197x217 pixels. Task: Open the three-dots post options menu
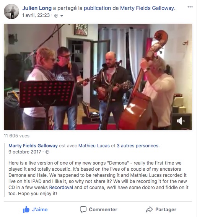pyautogui.click(x=190, y=7)
